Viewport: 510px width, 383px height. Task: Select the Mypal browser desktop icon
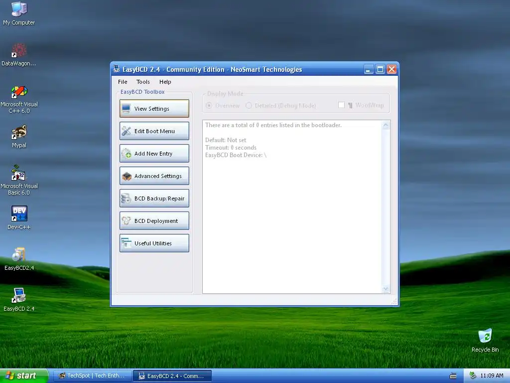(19, 137)
